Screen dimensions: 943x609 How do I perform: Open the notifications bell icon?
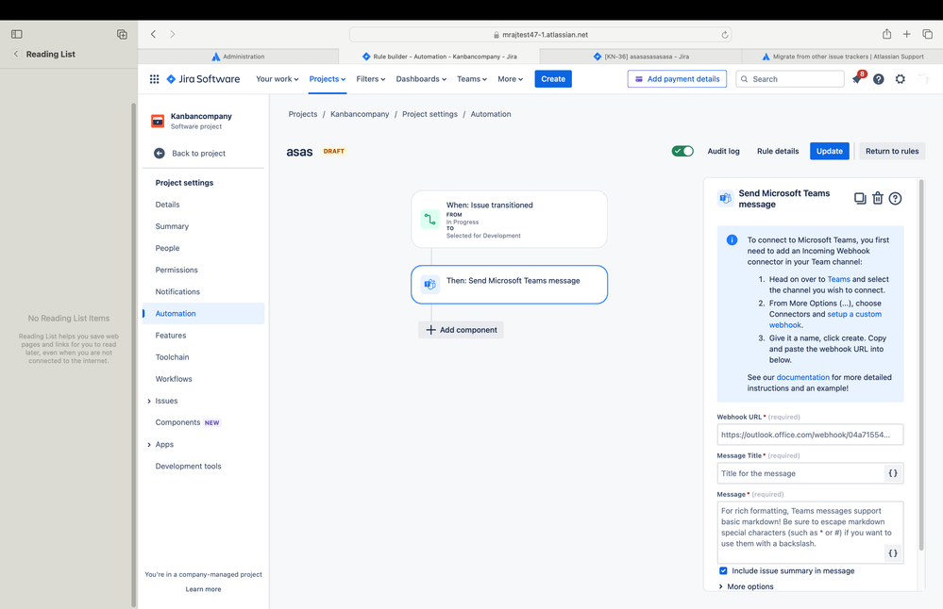pyautogui.click(x=857, y=78)
